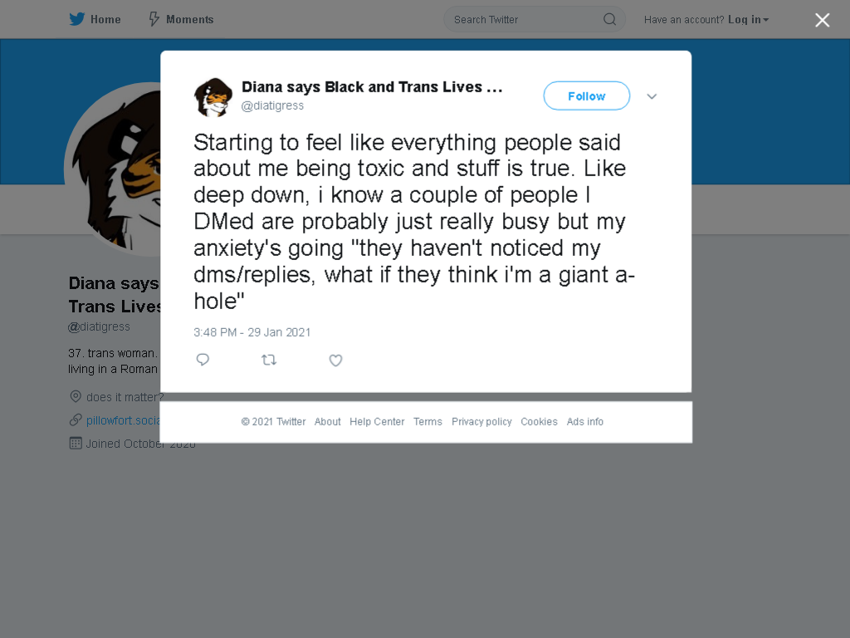The height and width of the screenshot is (638, 850).
Task: Click Diana's avatar in the tweet header
Action: tap(213, 97)
